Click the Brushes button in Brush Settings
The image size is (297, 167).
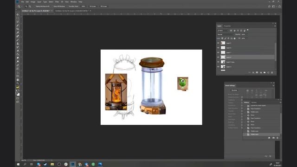(x=234, y=90)
